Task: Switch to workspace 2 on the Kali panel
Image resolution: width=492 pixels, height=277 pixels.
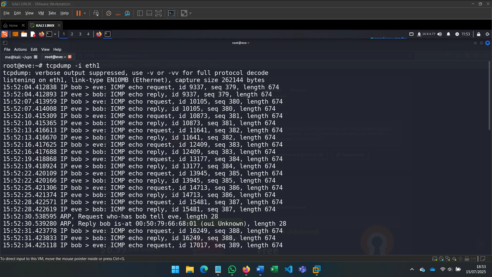Action: click(72, 34)
